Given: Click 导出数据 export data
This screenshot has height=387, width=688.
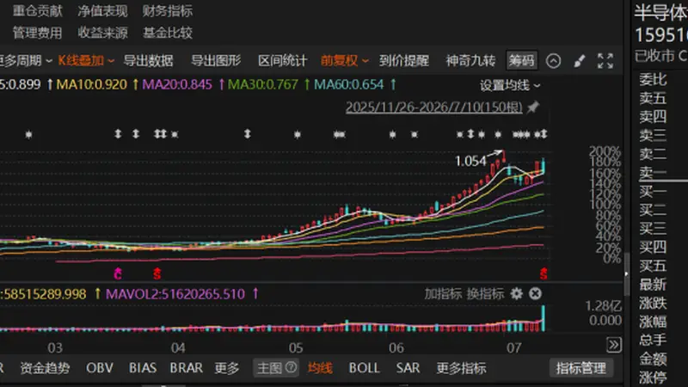Looking at the screenshot, I should pyautogui.click(x=148, y=60).
